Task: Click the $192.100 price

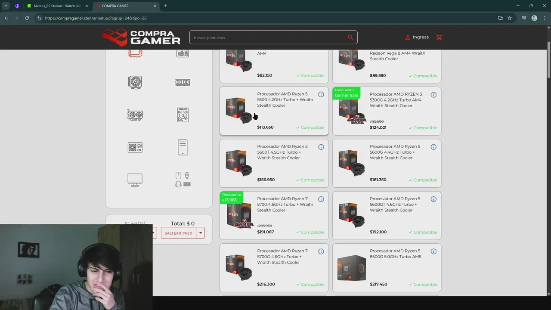Action: 378,232
